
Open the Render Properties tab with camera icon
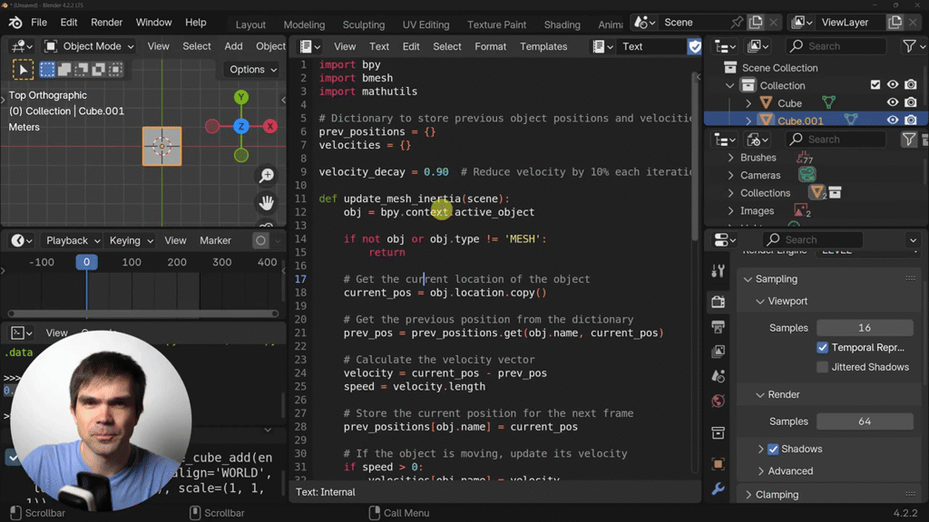[x=718, y=302]
